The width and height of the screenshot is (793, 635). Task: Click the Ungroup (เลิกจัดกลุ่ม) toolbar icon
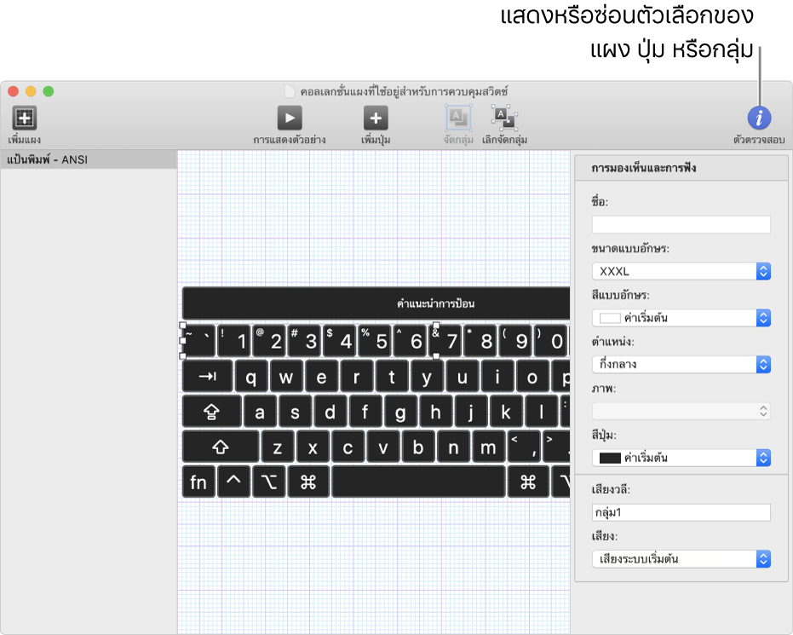(504, 118)
